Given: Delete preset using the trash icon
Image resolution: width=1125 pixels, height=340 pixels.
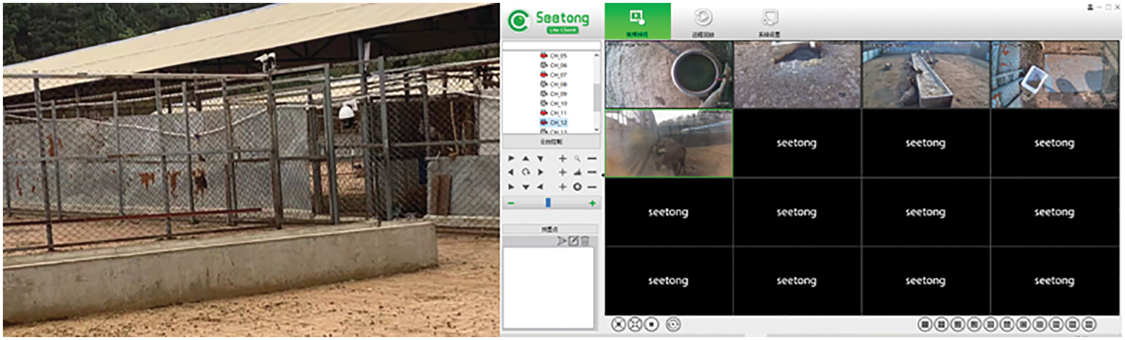Looking at the screenshot, I should 585,241.
